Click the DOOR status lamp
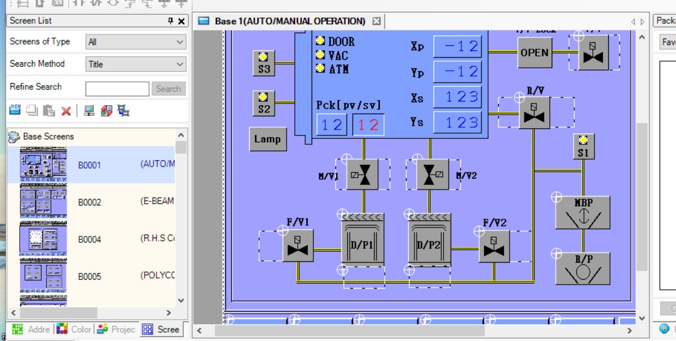This screenshot has width=676, height=341. click(x=320, y=41)
